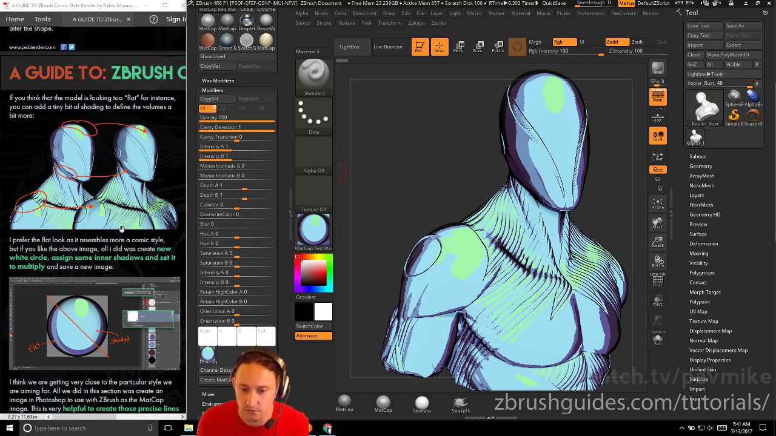
Task: Click the Live Boolean button
Action: tap(388, 47)
